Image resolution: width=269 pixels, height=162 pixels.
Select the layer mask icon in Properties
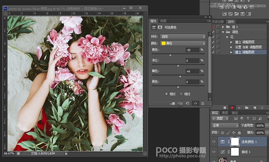pos(160,27)
